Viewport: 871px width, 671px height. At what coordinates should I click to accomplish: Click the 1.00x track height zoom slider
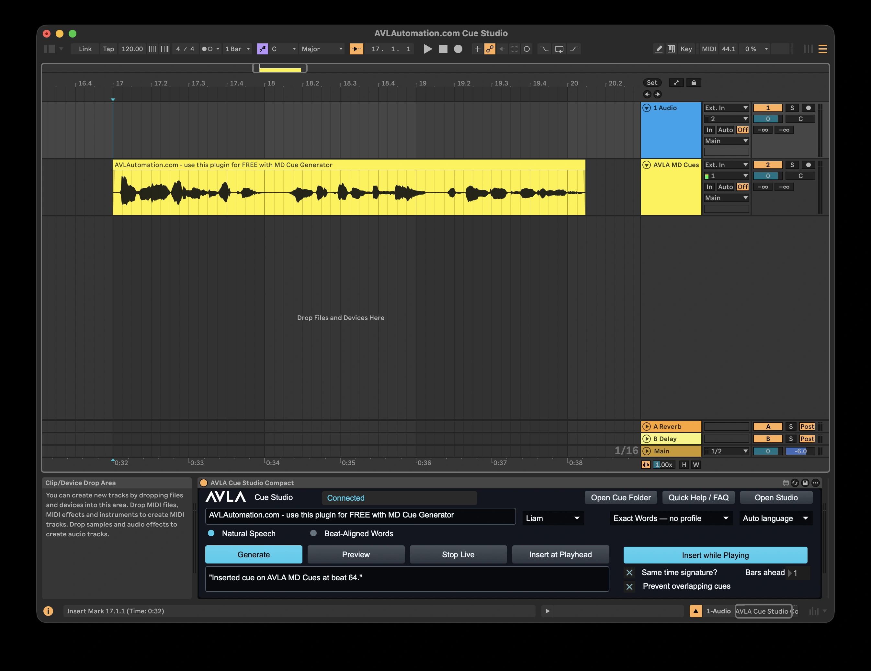click(x=664, y=465)
